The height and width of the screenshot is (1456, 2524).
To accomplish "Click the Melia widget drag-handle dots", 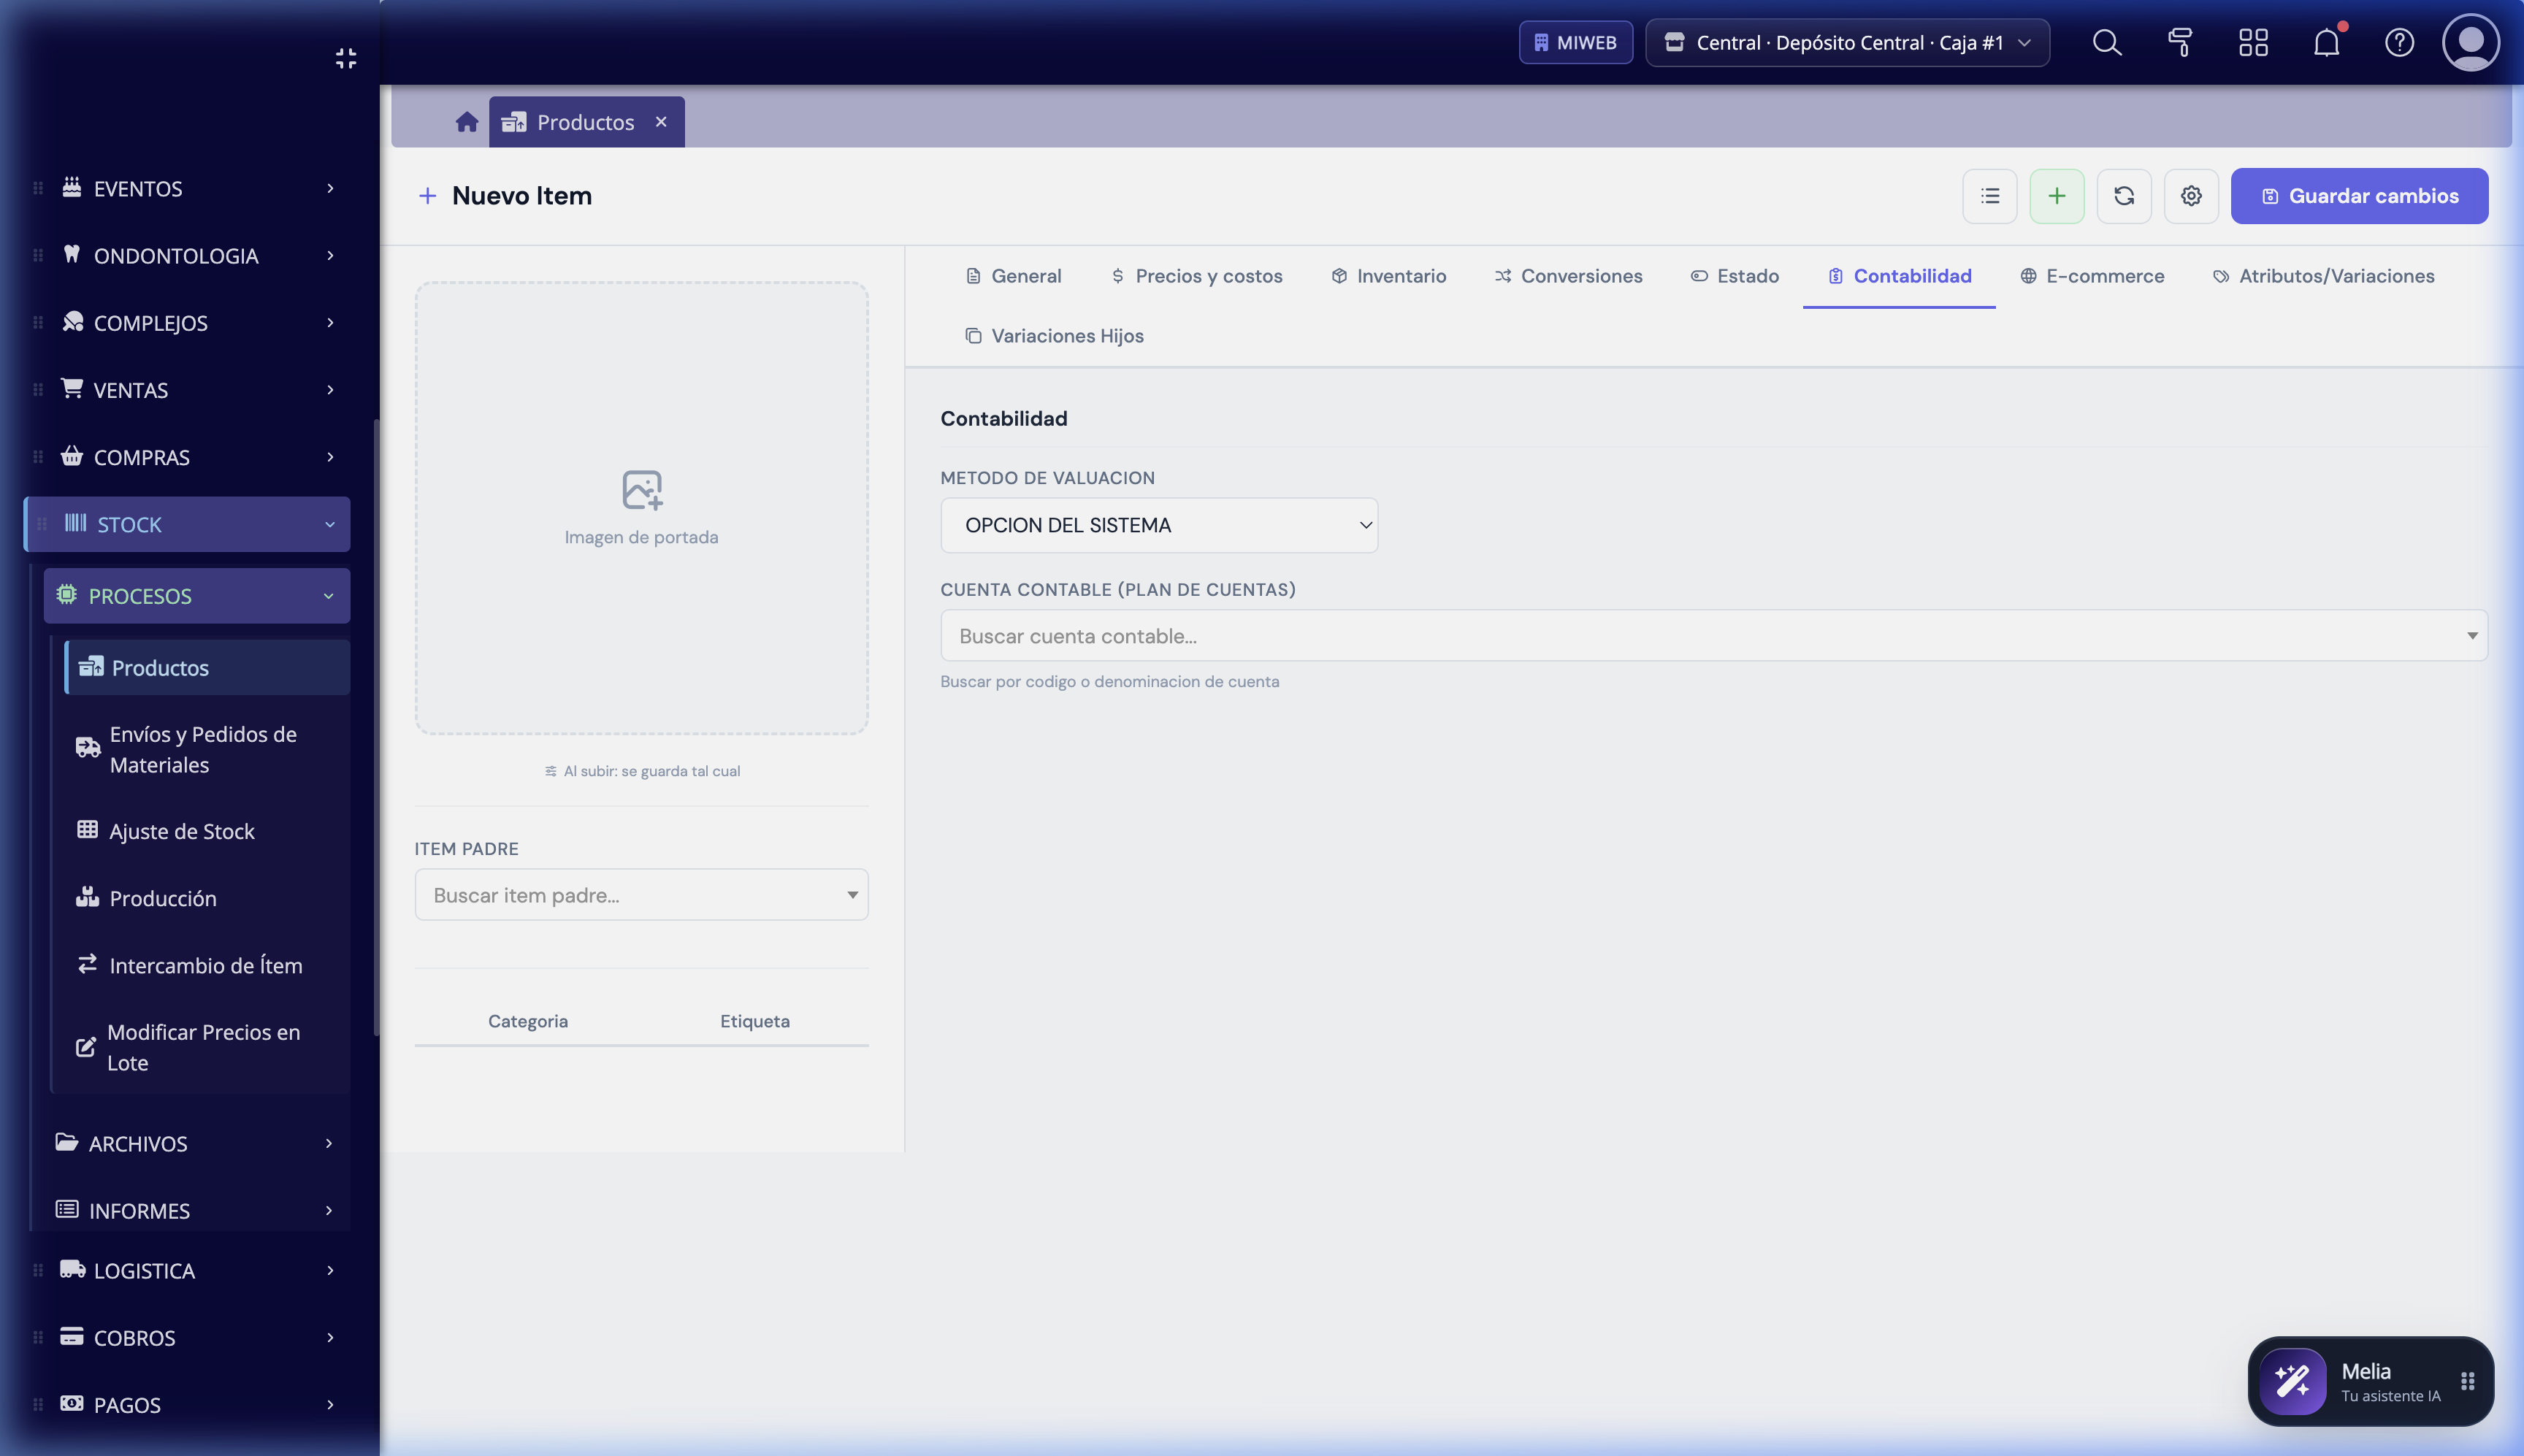I will (2467, 1381).
